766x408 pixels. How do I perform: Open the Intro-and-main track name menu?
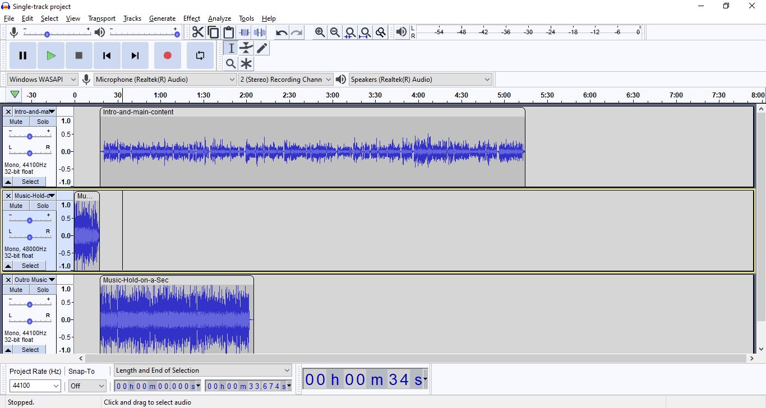click(35, 112)
